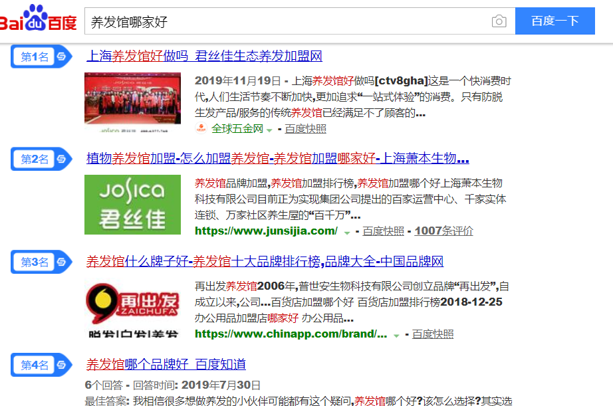This screenshot has height=406, width=613.
Task: Open 百度快照 for the junsijia.com result
Action: [383, 231]
